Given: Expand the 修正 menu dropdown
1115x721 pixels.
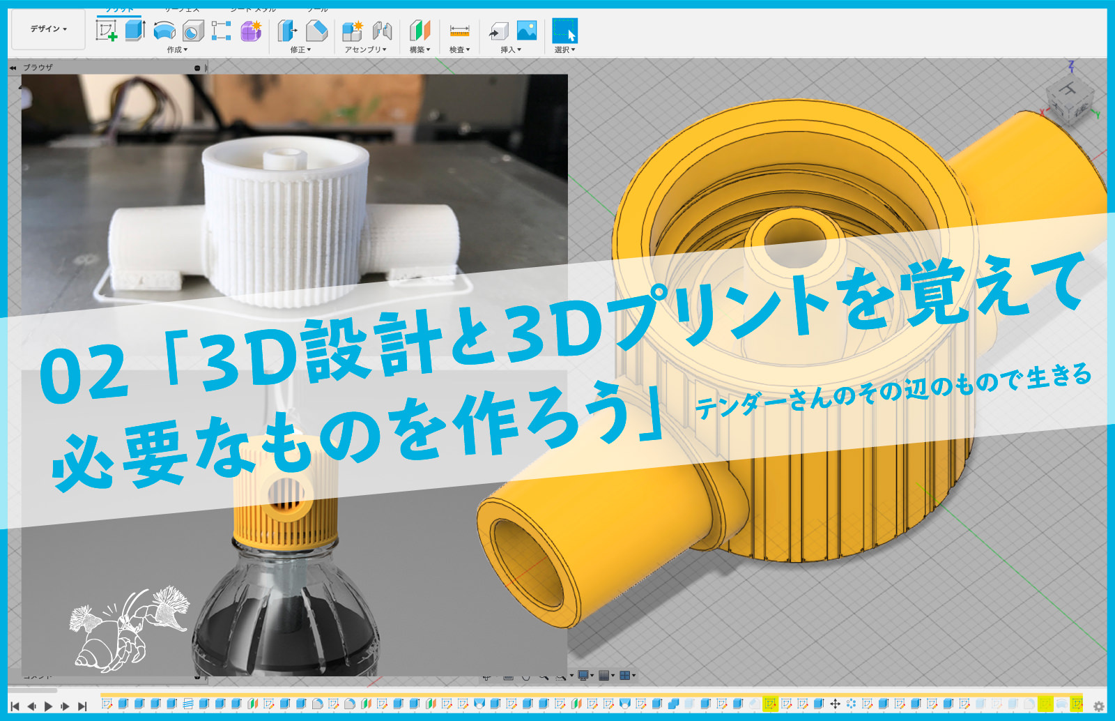Looking at the screenshot, I should coord(300,50).
